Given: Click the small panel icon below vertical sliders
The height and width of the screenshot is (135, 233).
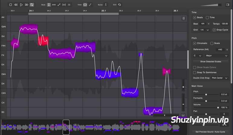Looking at the screenshot, I should pyautogui.click(x=183, y=115).
